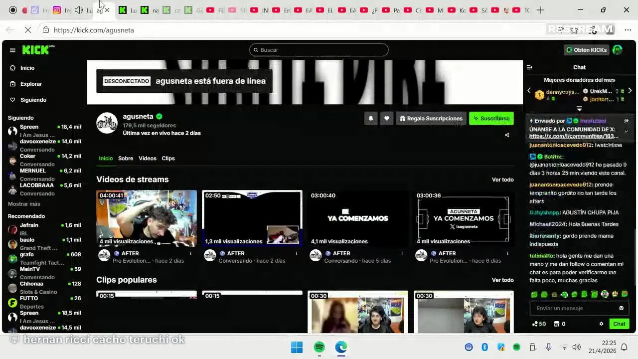Collapse the chat panel
Viewport: 638px width, 359px height.
pyautogui.click(x=530, y=67)
